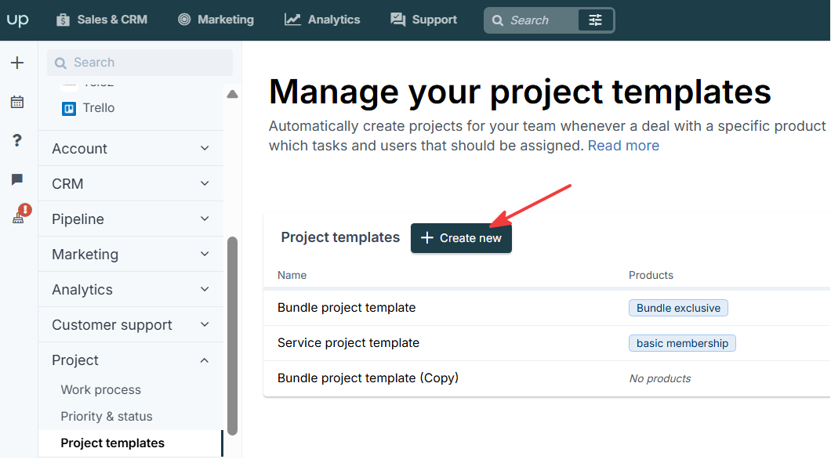Expand the Pipeline section chevron

tap(205, 219)
